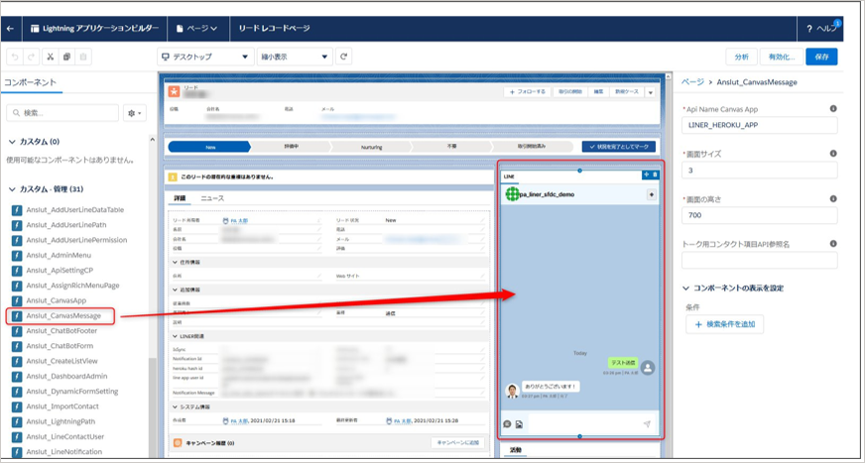Image resolution: width=865 pixels, height=463 pixels.
Task: Click the component search field
Action: click(x=62, y=113)
